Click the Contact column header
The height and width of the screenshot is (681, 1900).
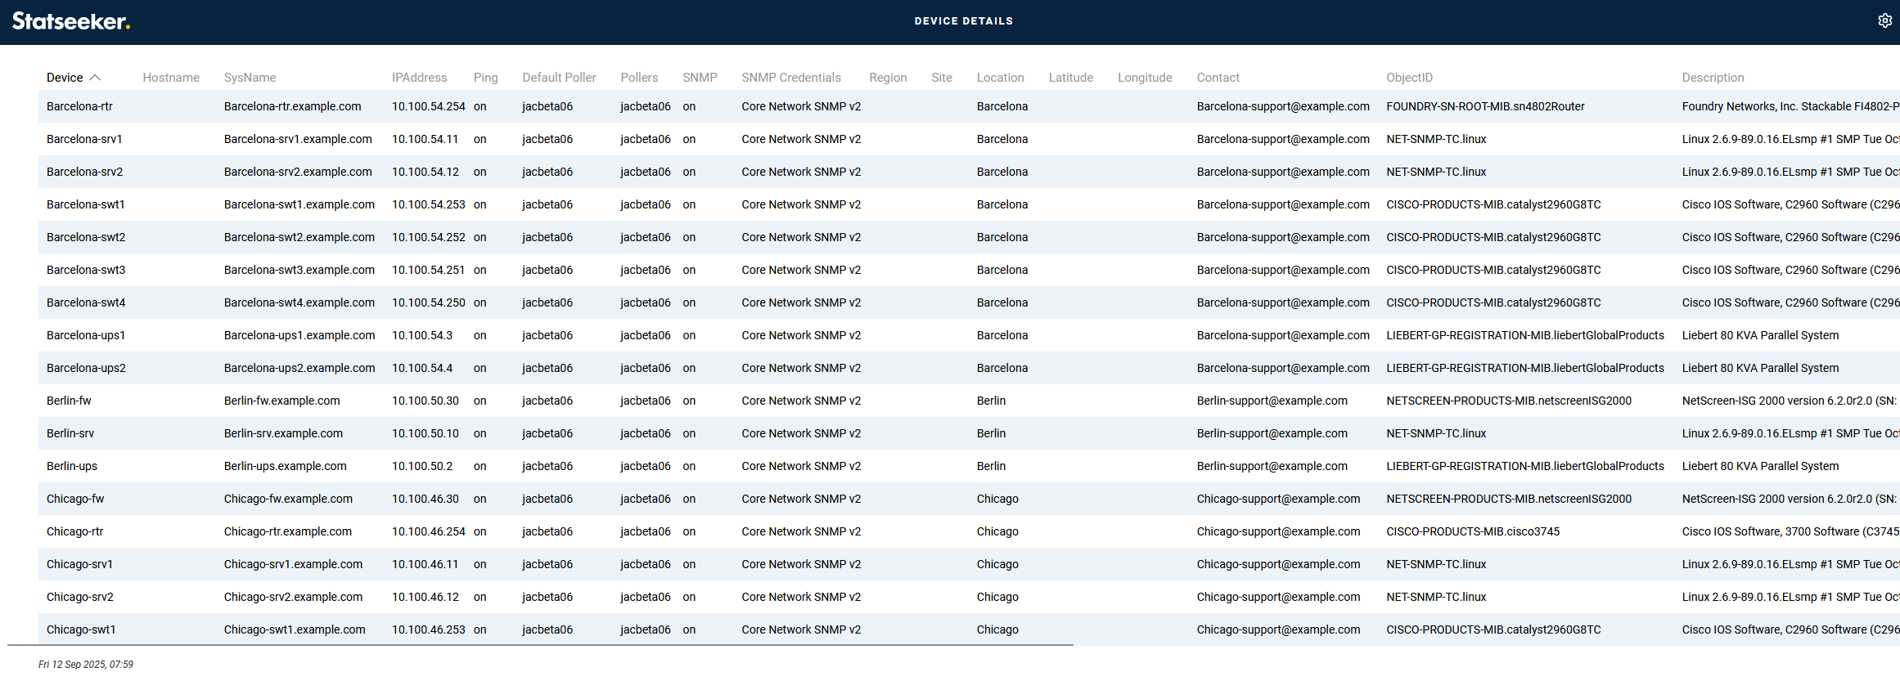1218,78
